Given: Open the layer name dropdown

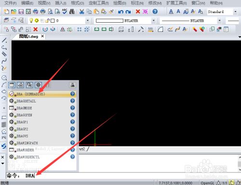Looking at the screenshot, I should click(x=88, y=21).
